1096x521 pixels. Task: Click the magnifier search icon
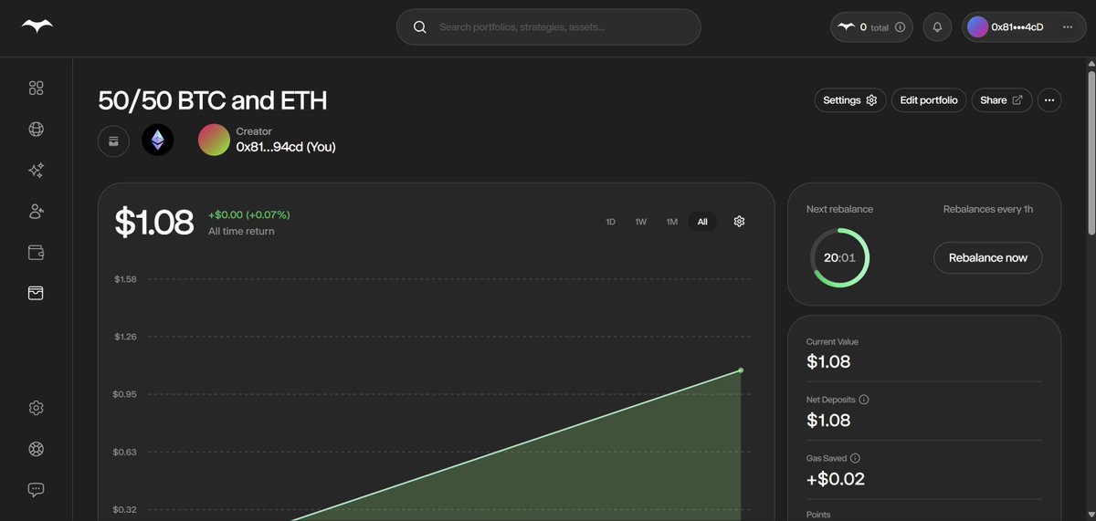point(420,27)
